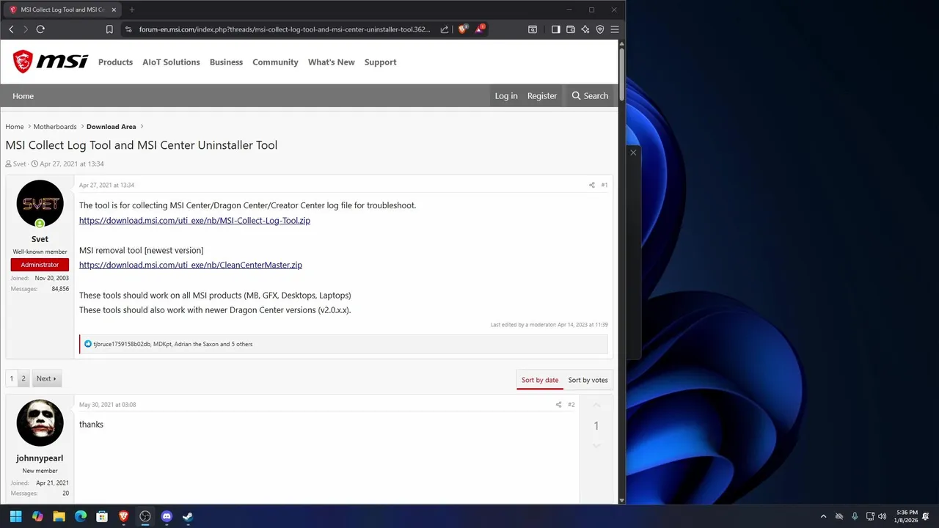Viewport: 939px width, 528px height.
Task: Click the MSI logo
Action: (x=51, y=62)
